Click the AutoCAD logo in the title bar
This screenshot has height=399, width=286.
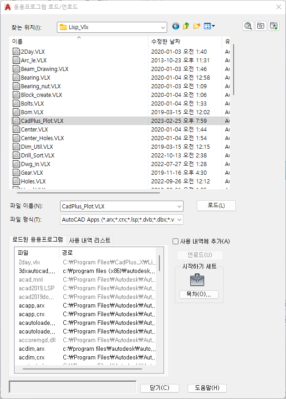(x=8, y=7)
